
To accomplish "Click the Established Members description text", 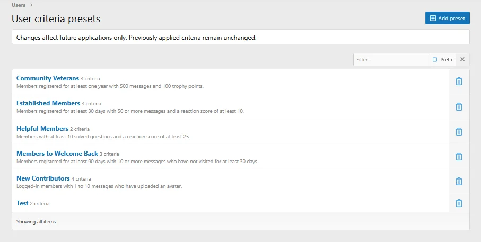I will 130,111.
